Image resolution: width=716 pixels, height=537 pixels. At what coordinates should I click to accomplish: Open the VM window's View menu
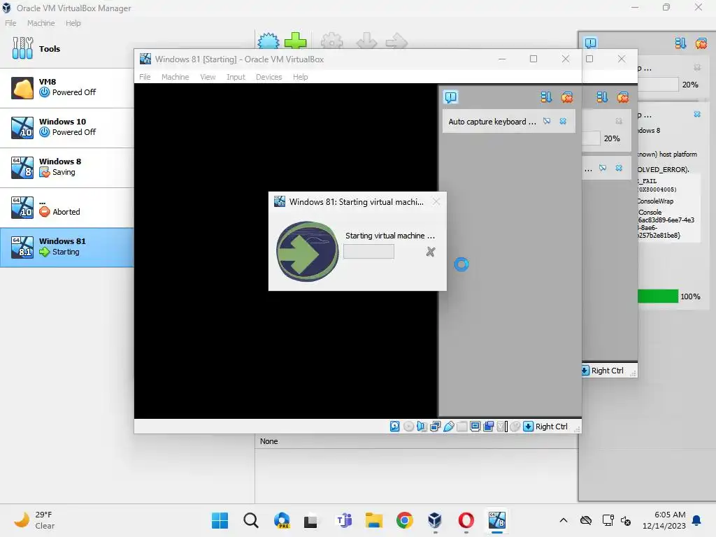coord(208,77)
